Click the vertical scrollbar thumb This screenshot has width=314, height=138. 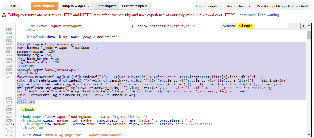pos(309,35)
